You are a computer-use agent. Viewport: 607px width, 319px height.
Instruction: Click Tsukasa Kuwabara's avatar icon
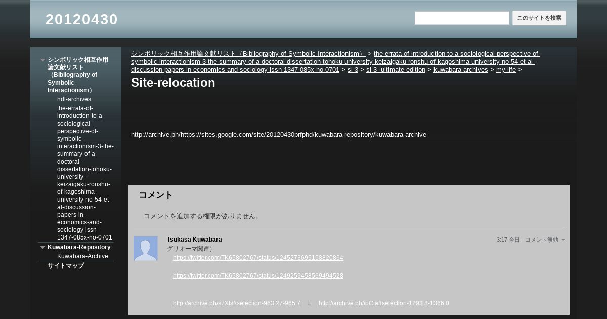click(x=146, y=249)
